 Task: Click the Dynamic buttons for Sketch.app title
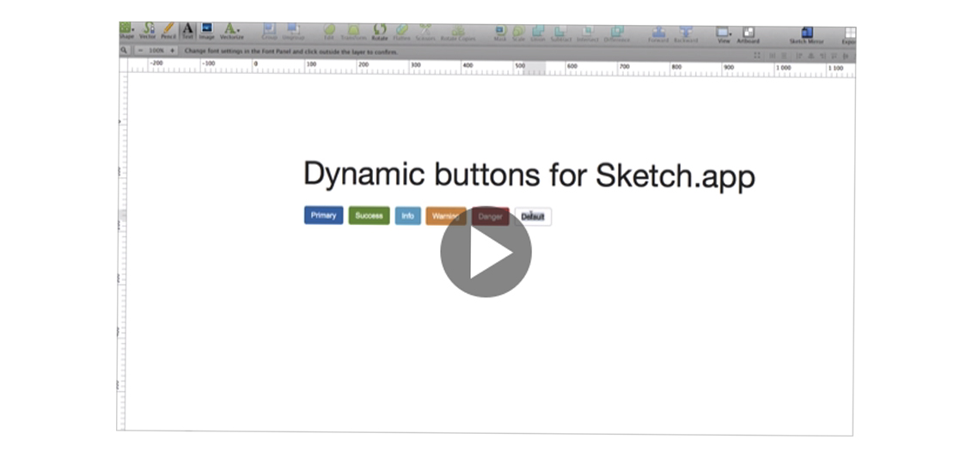coord(529,175)
